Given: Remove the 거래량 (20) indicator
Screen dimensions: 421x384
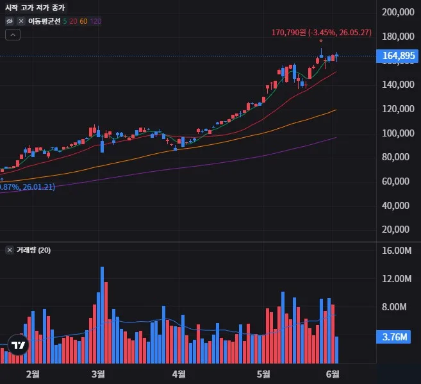Looking at the screenshot, I should 10,250.
